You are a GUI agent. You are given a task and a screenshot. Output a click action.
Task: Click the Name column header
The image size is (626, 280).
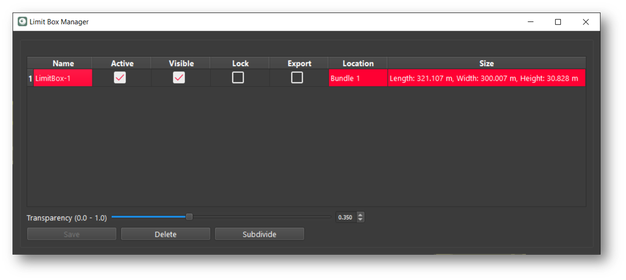point(63,63)
